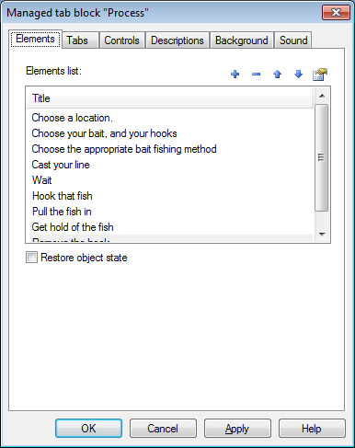Switch to the Descriptions tab

pos(177,40)
